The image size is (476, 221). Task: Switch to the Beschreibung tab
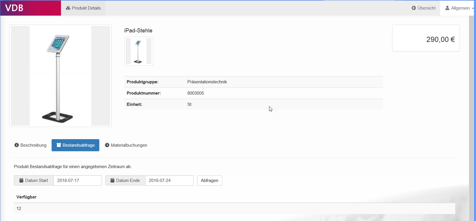pos(30,145)
